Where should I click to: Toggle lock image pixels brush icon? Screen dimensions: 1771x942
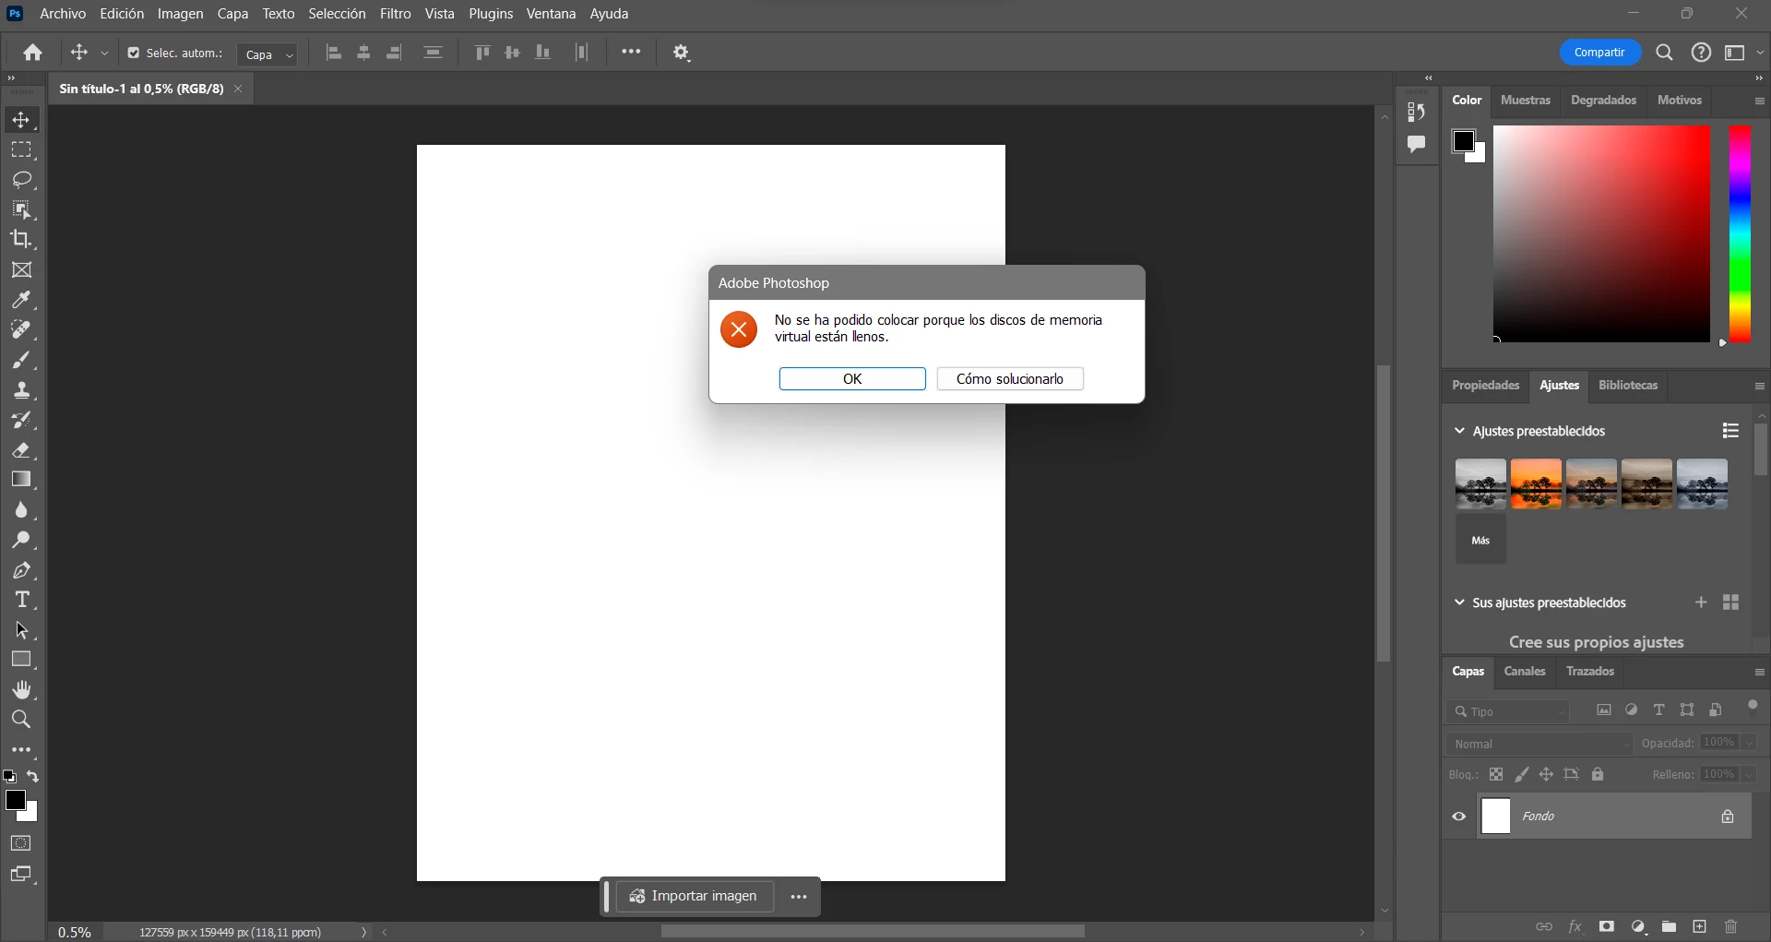pyautogui.click(x=1522, y=775)
